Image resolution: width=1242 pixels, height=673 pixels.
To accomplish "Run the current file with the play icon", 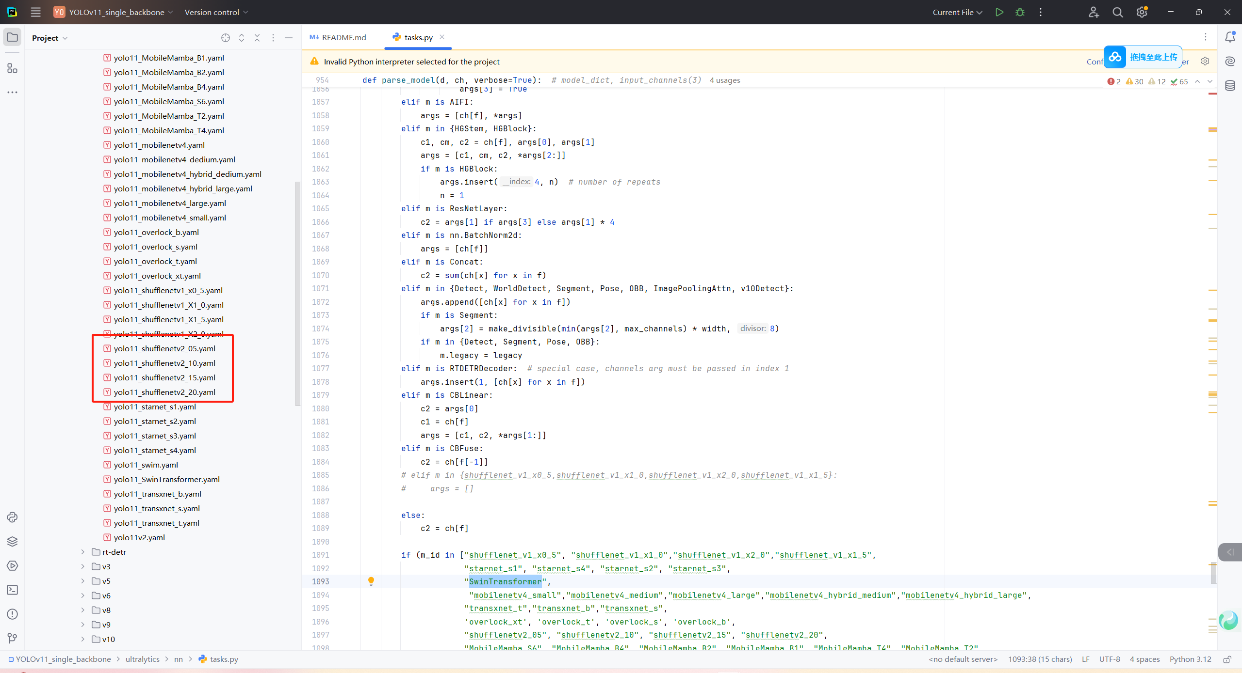I will click(999, 12).
